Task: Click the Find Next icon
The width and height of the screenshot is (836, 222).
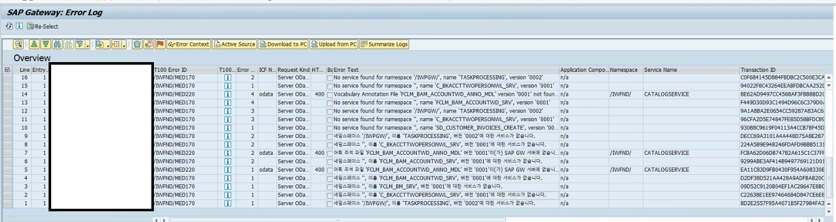Action: coord(69,44)
